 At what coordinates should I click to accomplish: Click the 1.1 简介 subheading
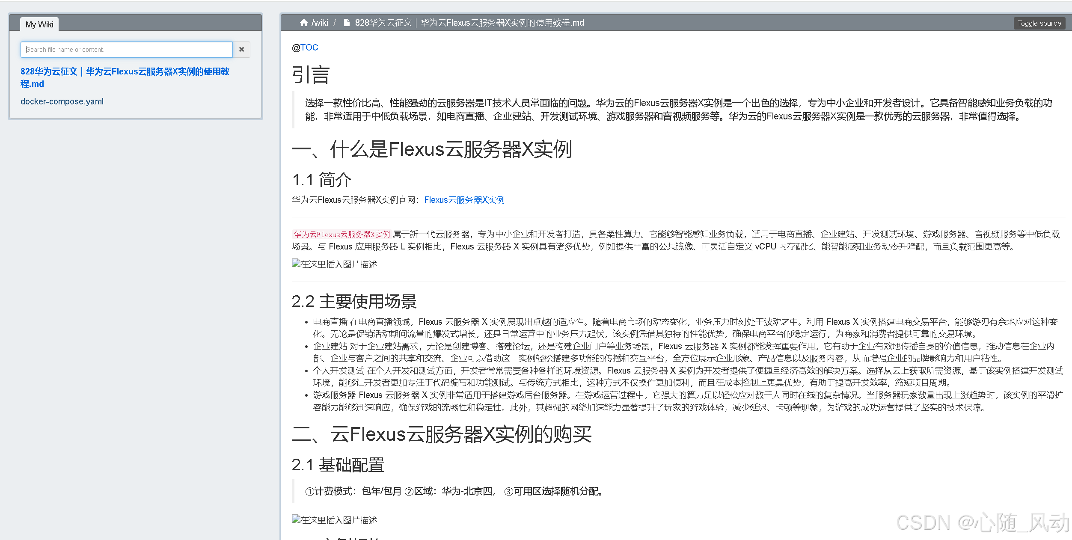tap(321, 180)
